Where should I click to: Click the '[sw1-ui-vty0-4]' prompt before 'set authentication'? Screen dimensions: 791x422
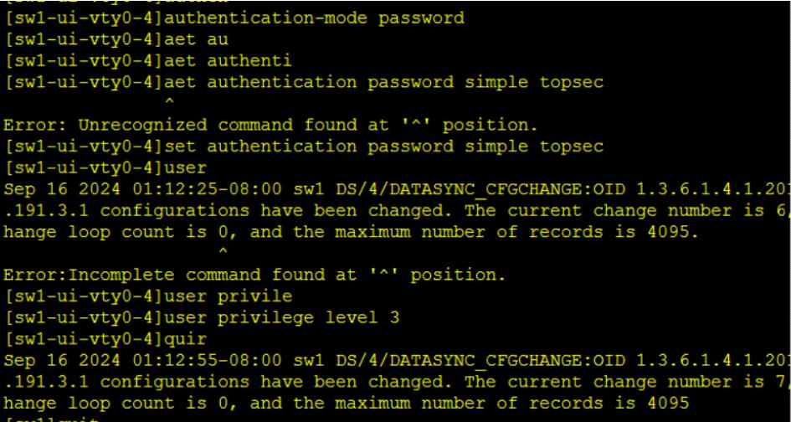[85, 147]
